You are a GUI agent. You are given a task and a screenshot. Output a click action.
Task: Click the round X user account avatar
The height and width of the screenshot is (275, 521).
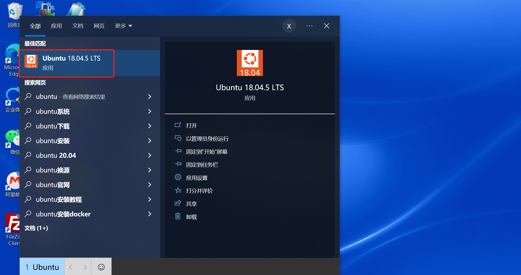[289, 26]
